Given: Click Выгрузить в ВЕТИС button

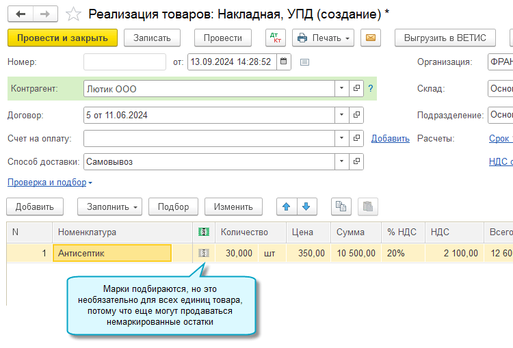Looking at the screenshot, I should [x=445, y=38].
